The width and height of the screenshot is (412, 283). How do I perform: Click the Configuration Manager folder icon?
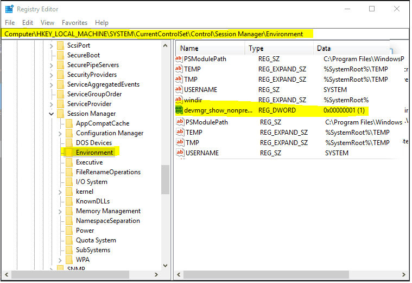(x=69, y=133)
